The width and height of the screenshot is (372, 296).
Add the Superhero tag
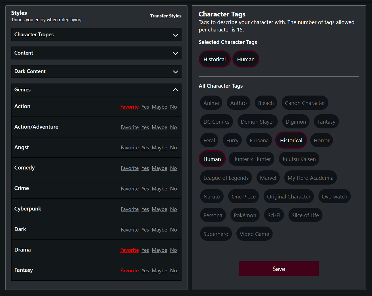click(216, 234)
